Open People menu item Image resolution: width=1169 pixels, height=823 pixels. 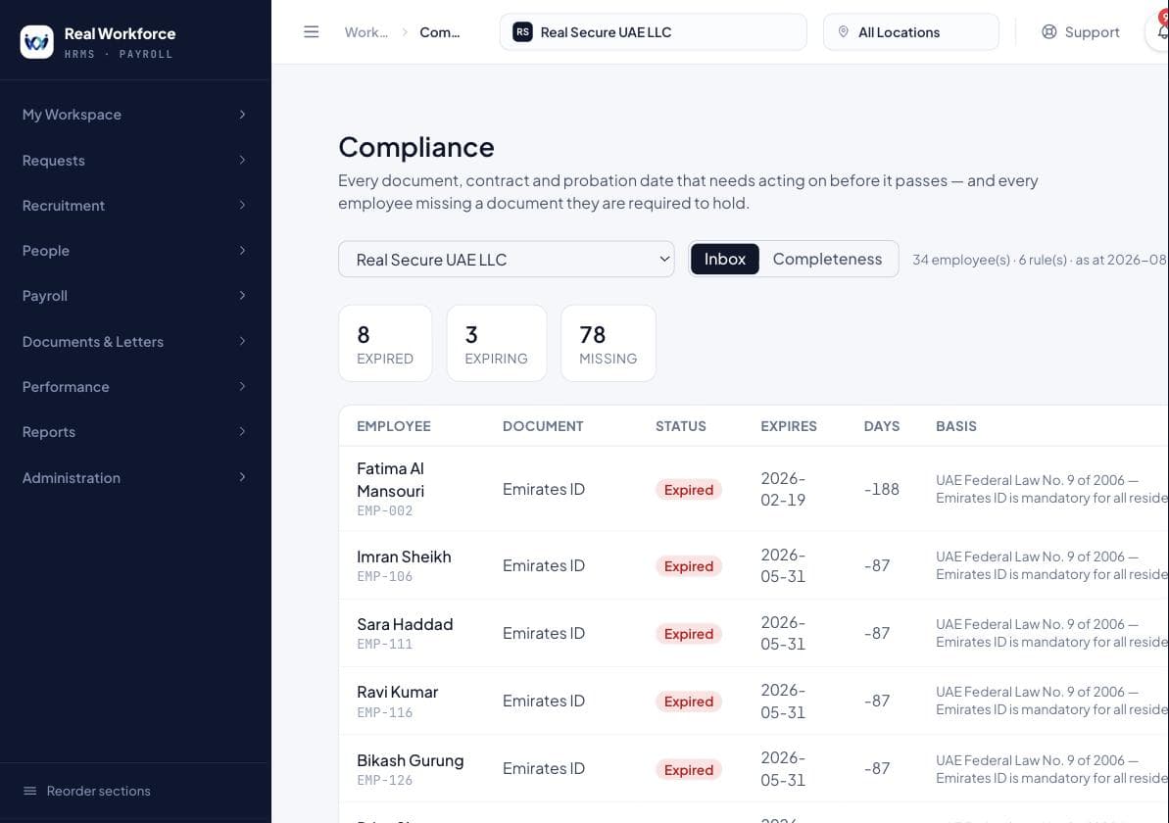(x=134, y=251)
